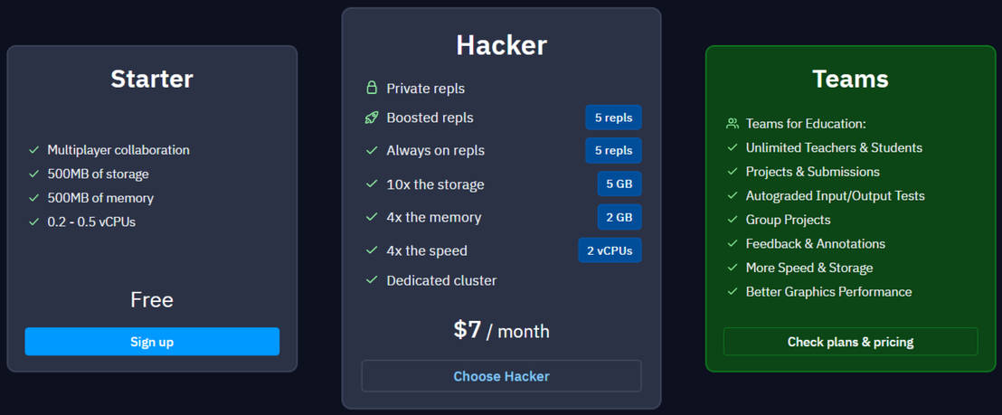Click the checkmark beside 0.2 - 0.5 vCPUs
The height and width of the screenshot is (415, 1002).
click(x=34, y=222)
